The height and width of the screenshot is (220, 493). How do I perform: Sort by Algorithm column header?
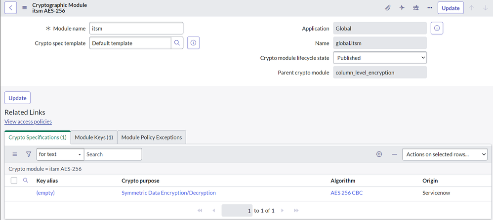343,181
